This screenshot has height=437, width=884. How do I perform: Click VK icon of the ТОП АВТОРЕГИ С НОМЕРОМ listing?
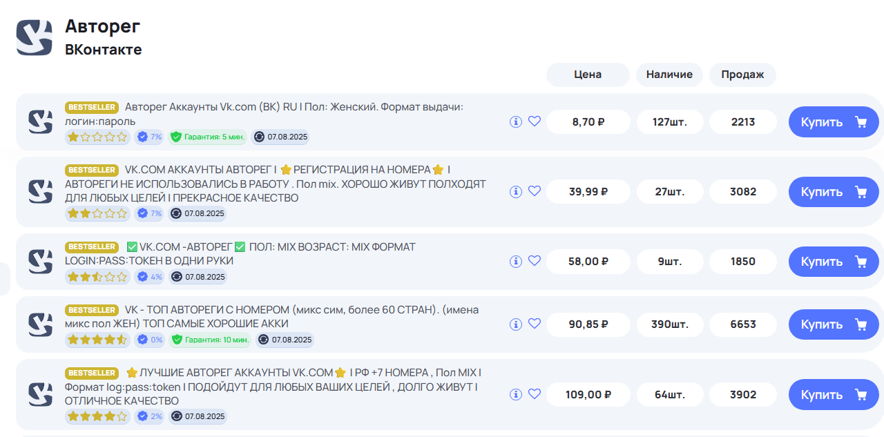tap(40, 324)
